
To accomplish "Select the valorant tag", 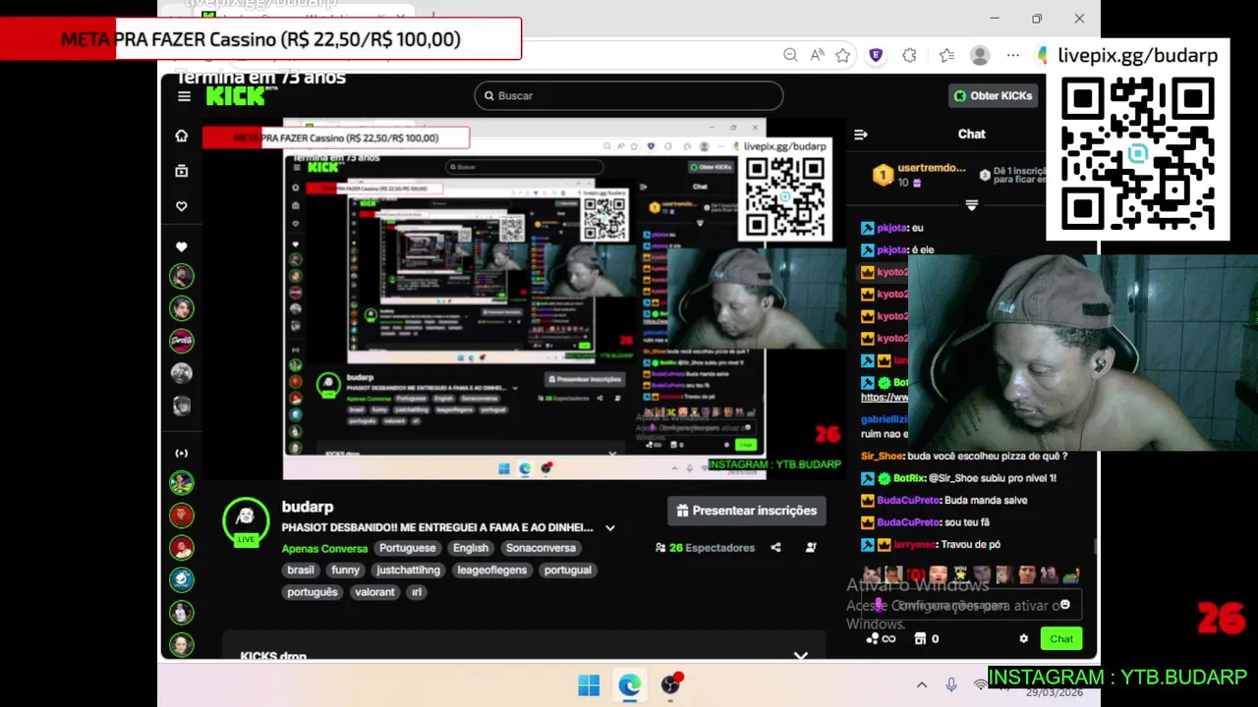I will [x=374, y=592].
